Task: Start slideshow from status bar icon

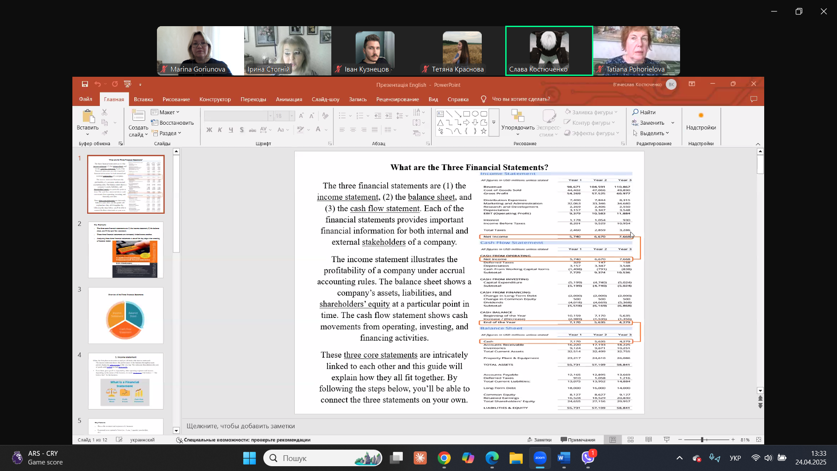Action: click(x=667, y=440)
